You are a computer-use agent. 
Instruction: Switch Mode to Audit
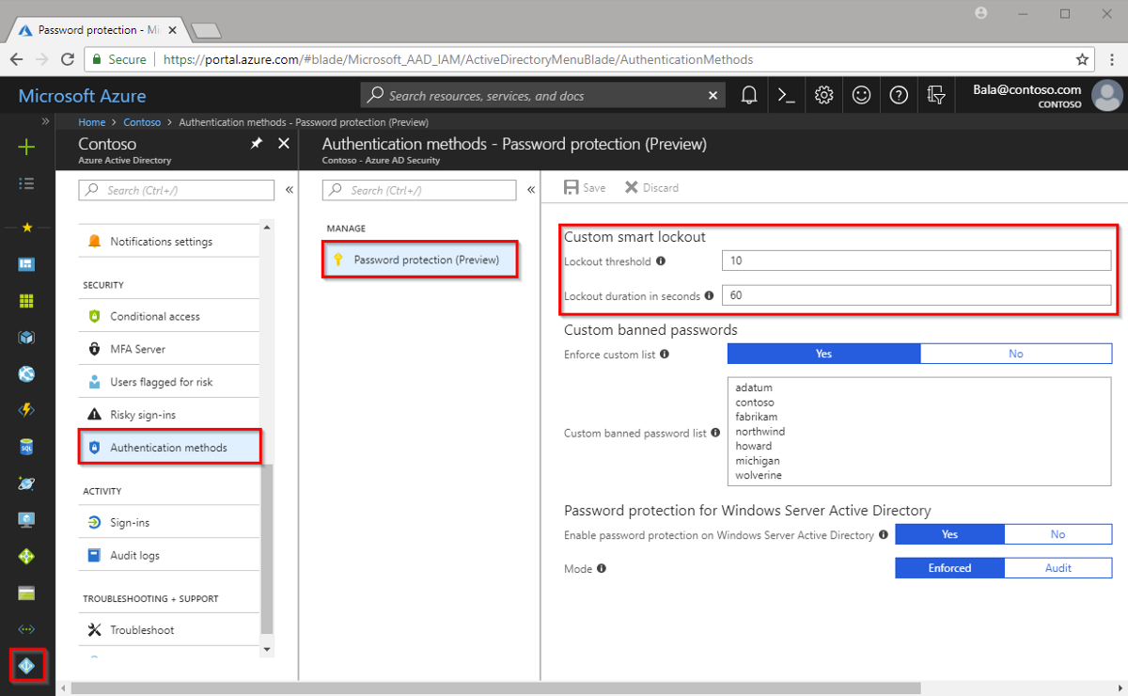1057,568
